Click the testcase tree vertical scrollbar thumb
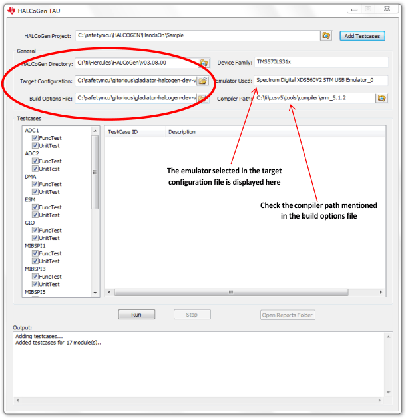This screenshot has height=418, width=406. tap(95, 172)
